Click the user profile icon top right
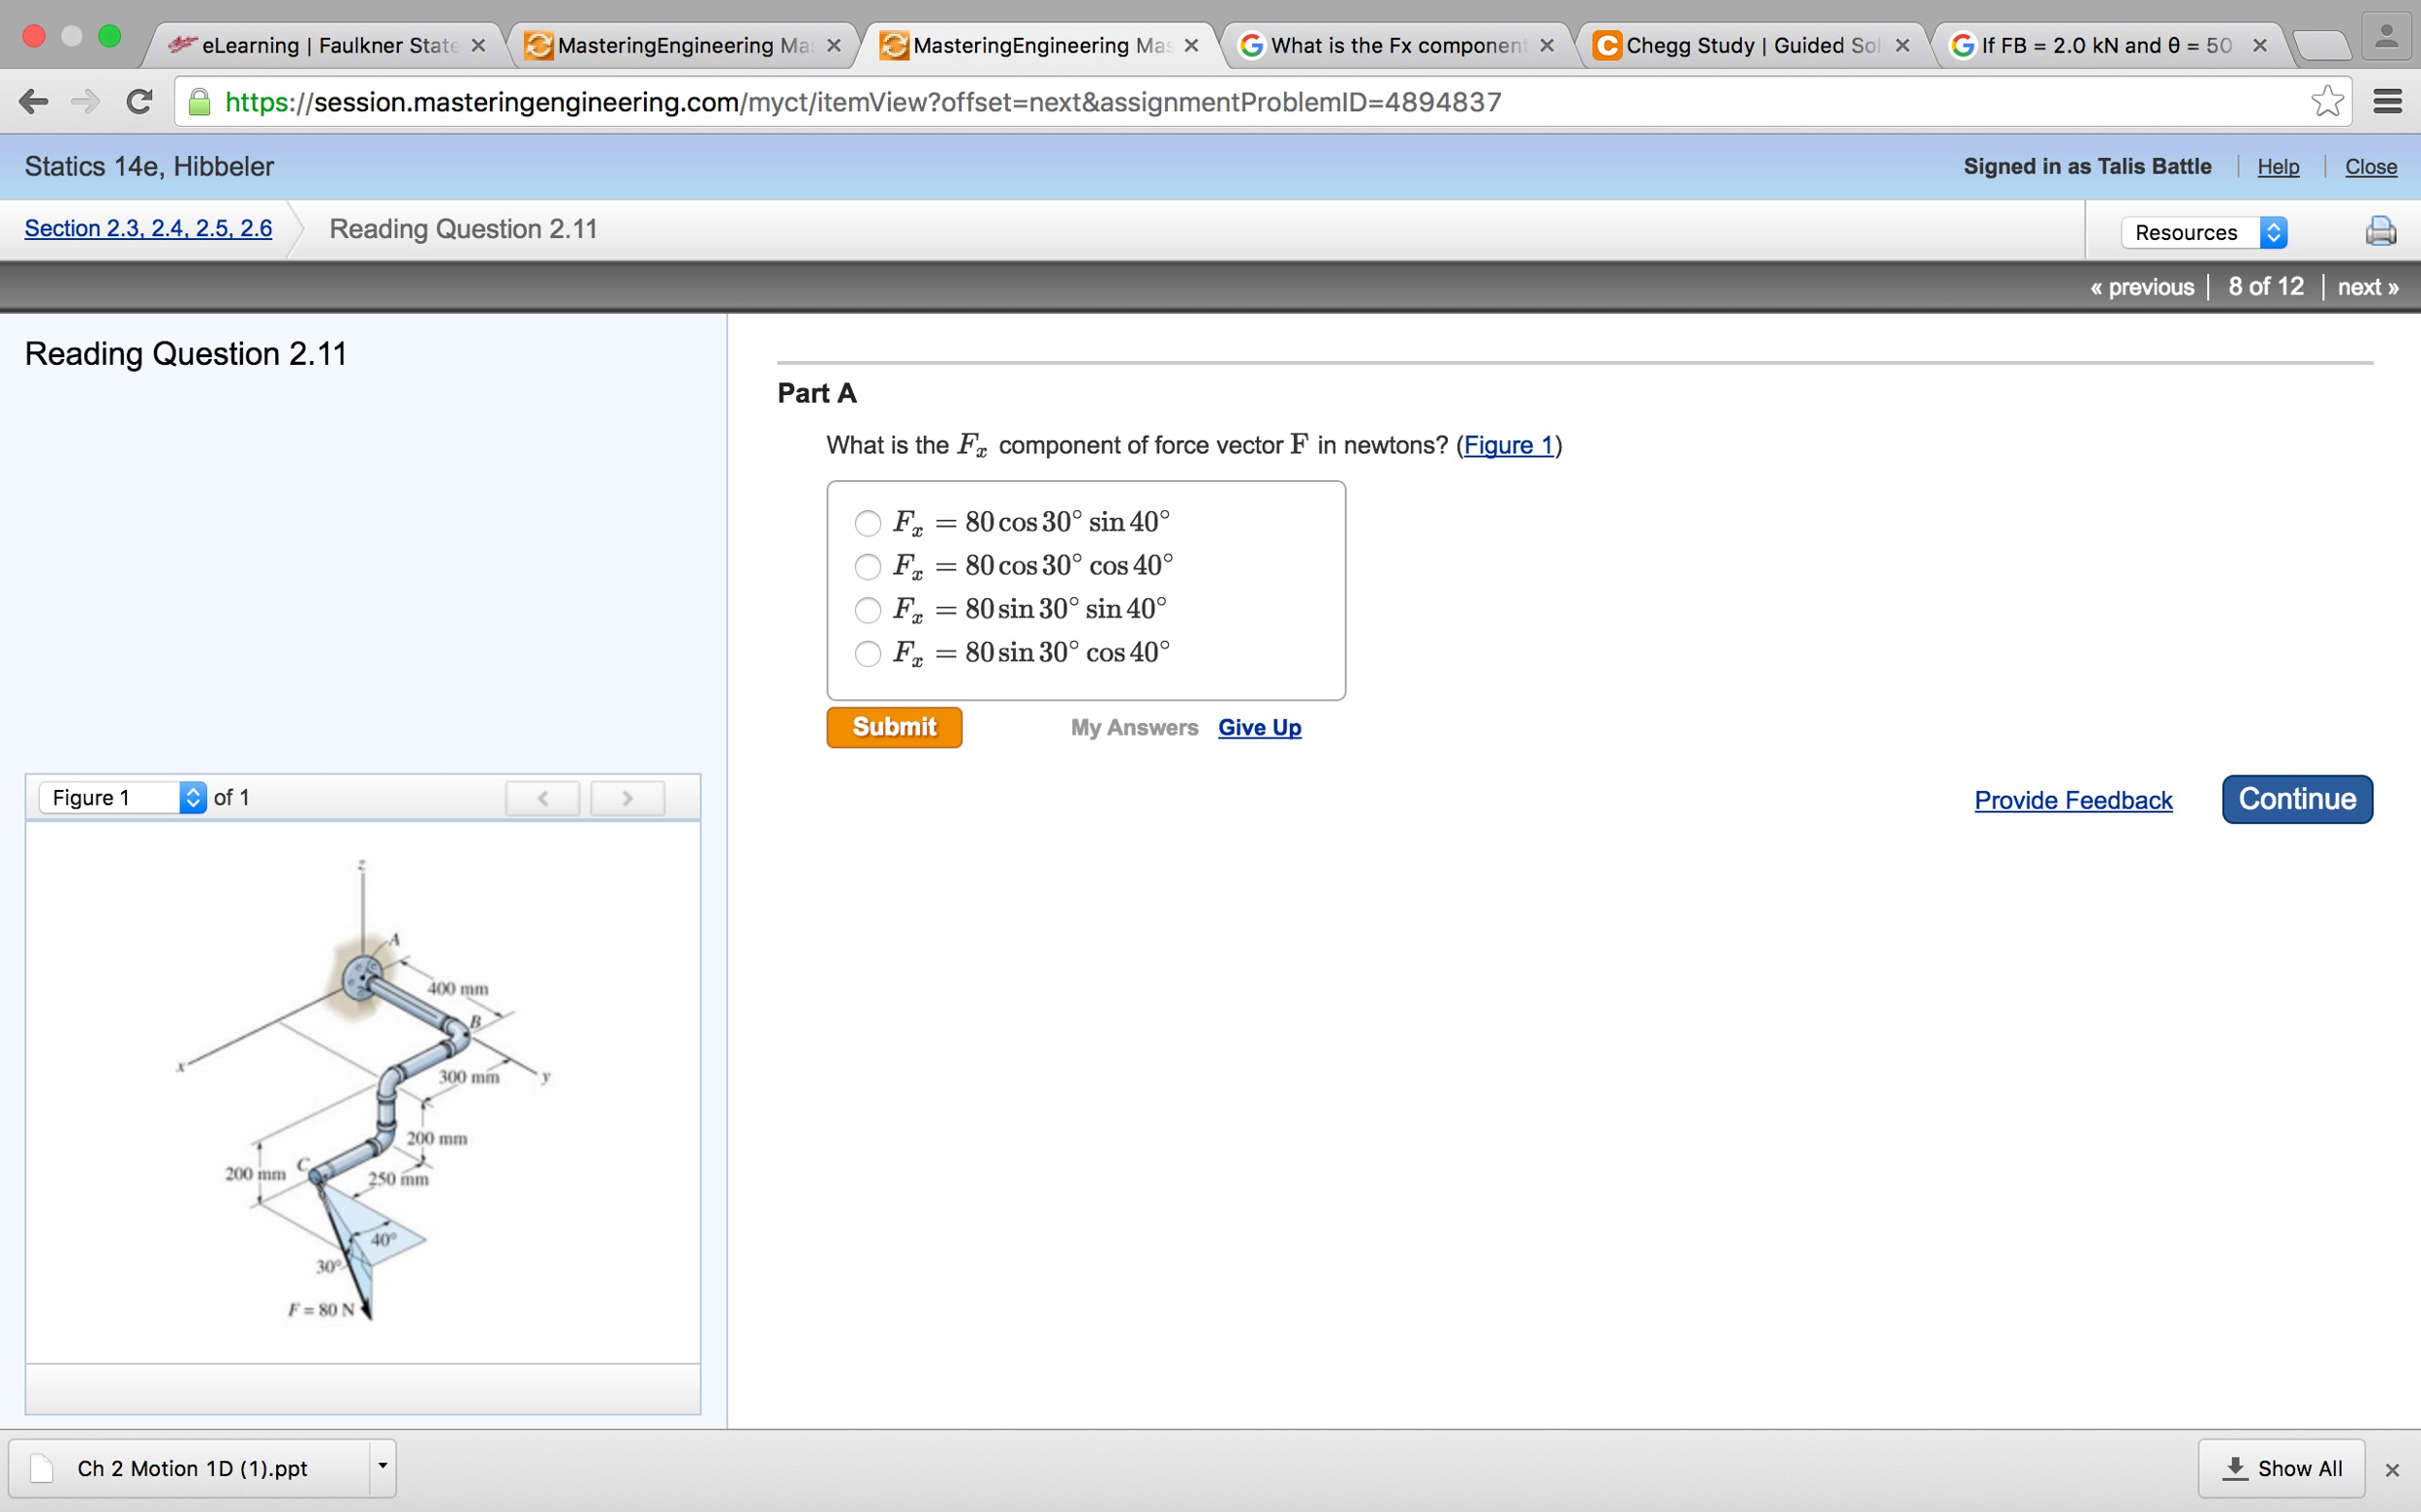2421x1512 pixels. [2387, 37]
